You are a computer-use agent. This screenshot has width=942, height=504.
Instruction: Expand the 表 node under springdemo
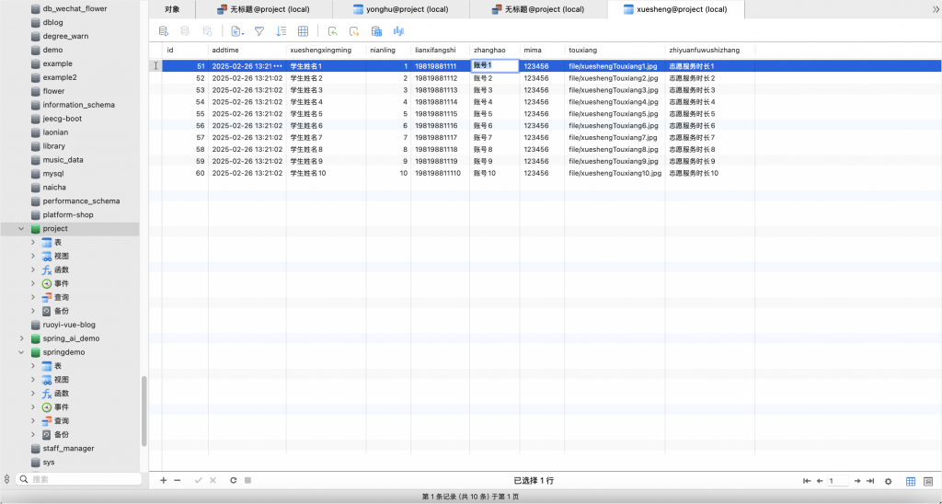point(33,366)
